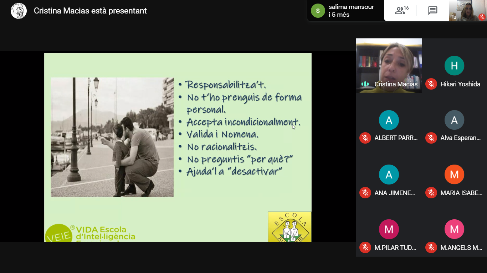The width and height of the screenshot is (487, 273).
Task: Click presenter avatar next to Cristina Macias title
Action: click(19, 11)
